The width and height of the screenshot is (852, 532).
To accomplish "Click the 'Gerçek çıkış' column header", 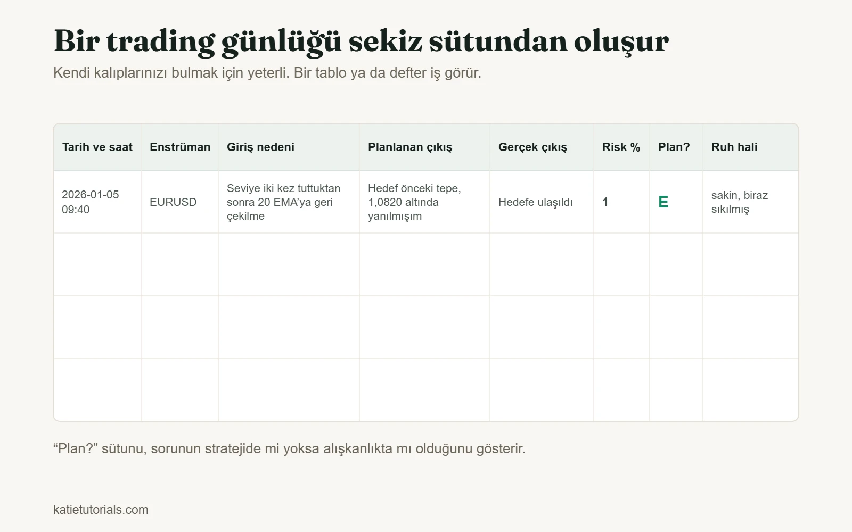I will pyautogui.click(x=542, y=147).
